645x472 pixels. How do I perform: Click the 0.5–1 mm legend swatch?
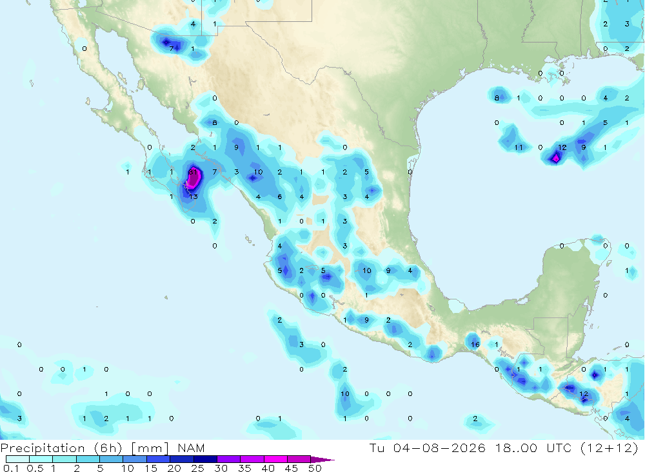click(41, 459)
